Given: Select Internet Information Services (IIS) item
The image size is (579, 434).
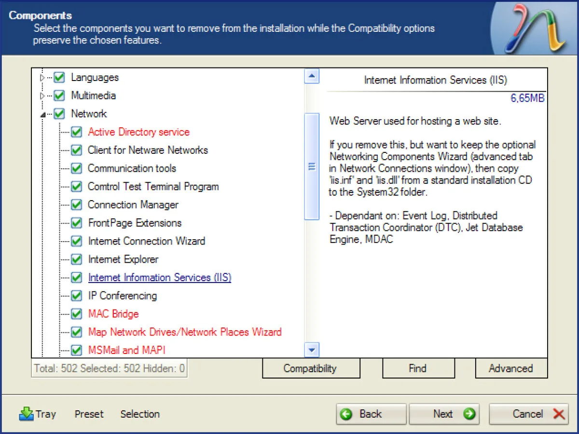Looking at the screenshot, I should pyautogui.click(x=159, y=278).
